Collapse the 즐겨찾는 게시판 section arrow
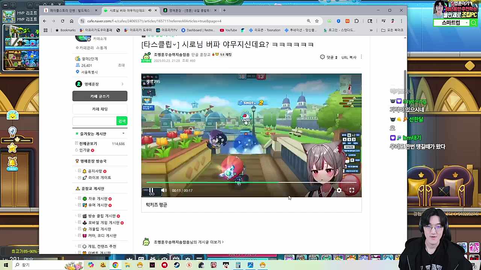This screenshot has width=481, height=270. click(x=123, y=133)
